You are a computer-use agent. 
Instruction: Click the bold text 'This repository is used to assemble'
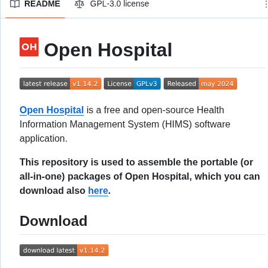click(x=100, y=162)
